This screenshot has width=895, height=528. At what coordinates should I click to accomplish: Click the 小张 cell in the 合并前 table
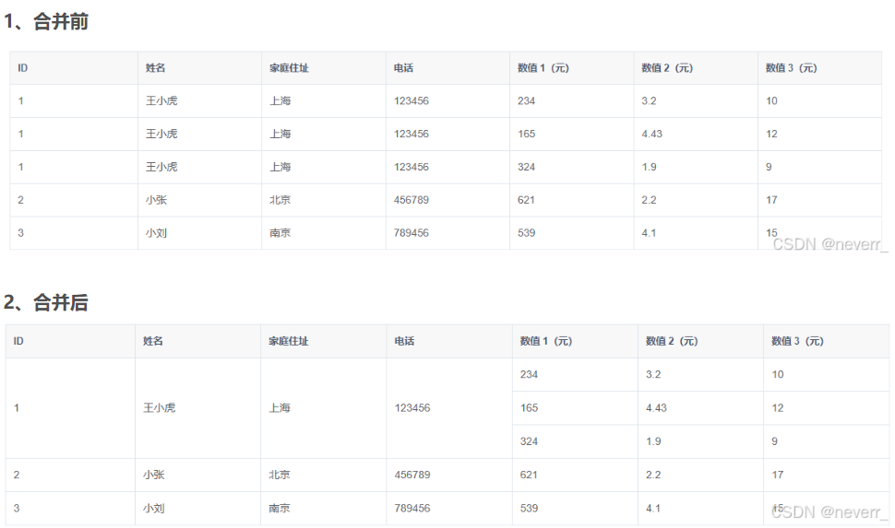point(157,200)
